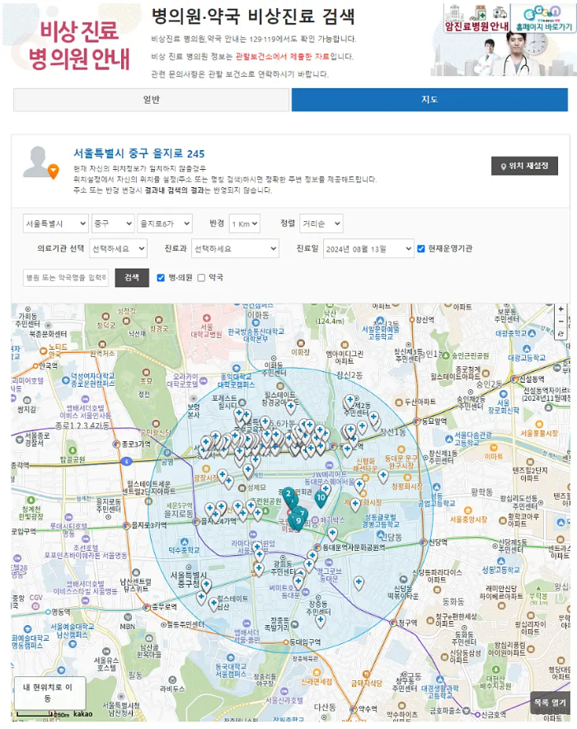Open the 의료기관 선택 dropdown
Viewport: 577px width, 729px height.
pyautogui.click(x=119, y=249)
